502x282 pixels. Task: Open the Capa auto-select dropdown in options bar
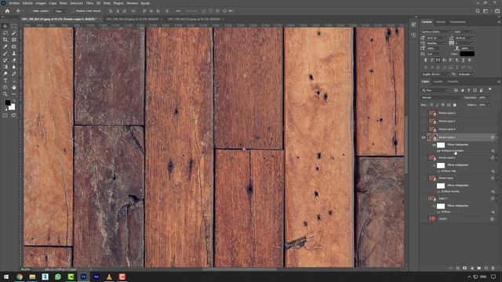point(60,11)
